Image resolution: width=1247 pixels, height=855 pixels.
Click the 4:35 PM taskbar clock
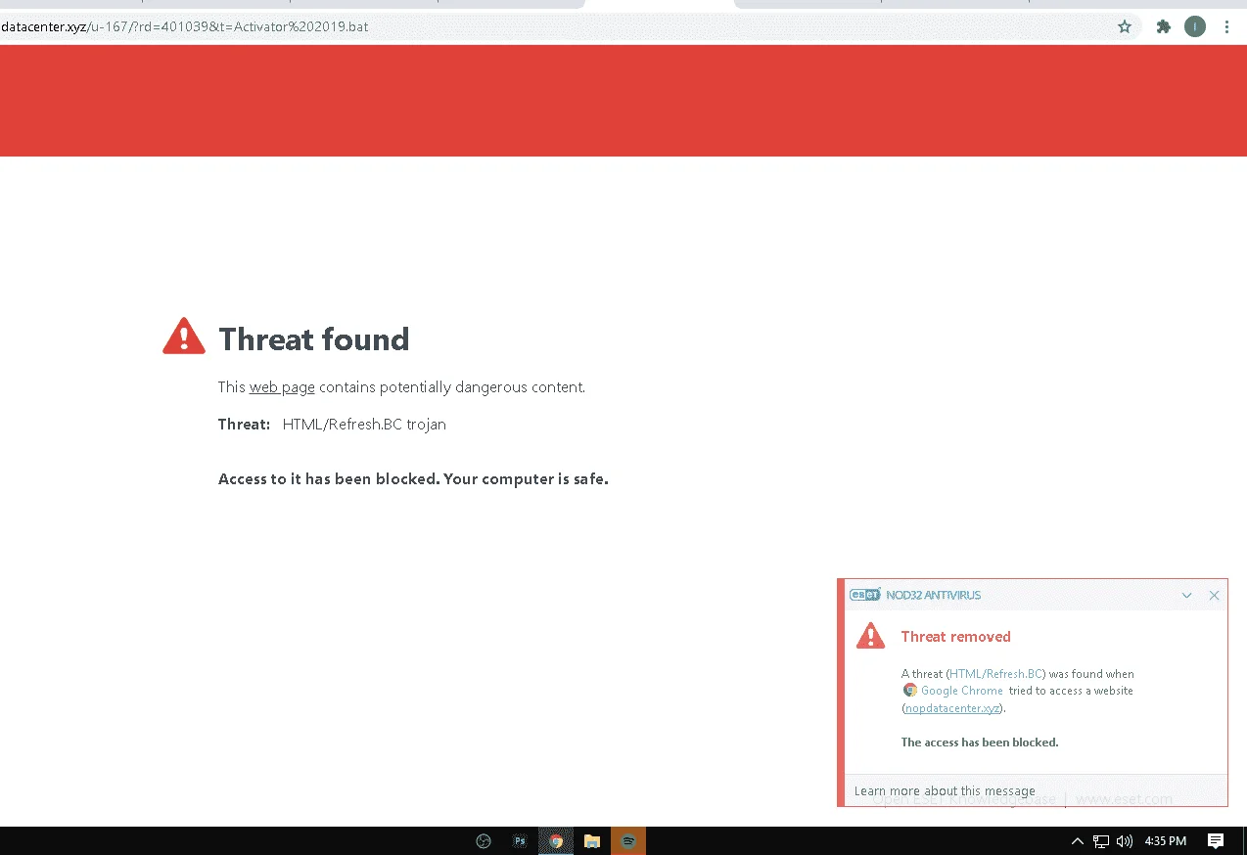point(1166,841)
